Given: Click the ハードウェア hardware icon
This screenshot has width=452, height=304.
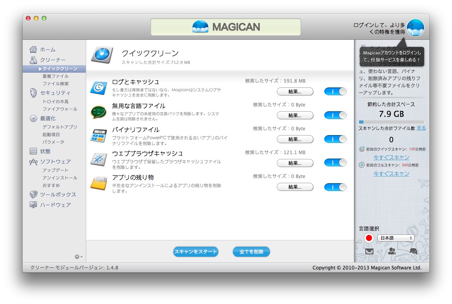Looking at the screenshot, I should (33, 205).
